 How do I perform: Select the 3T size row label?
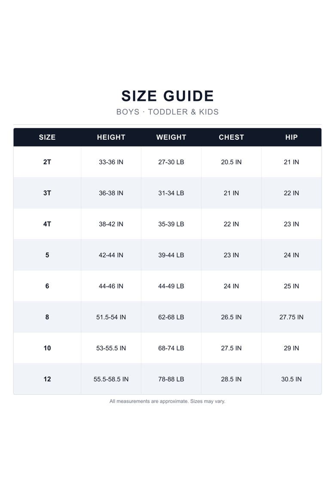pos(47,193)
